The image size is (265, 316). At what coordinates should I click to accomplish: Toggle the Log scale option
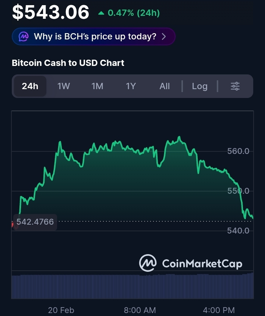[x=199, y=86]
